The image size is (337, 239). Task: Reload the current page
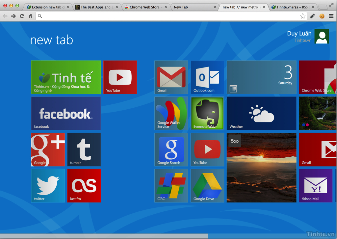tap(22, 16)
